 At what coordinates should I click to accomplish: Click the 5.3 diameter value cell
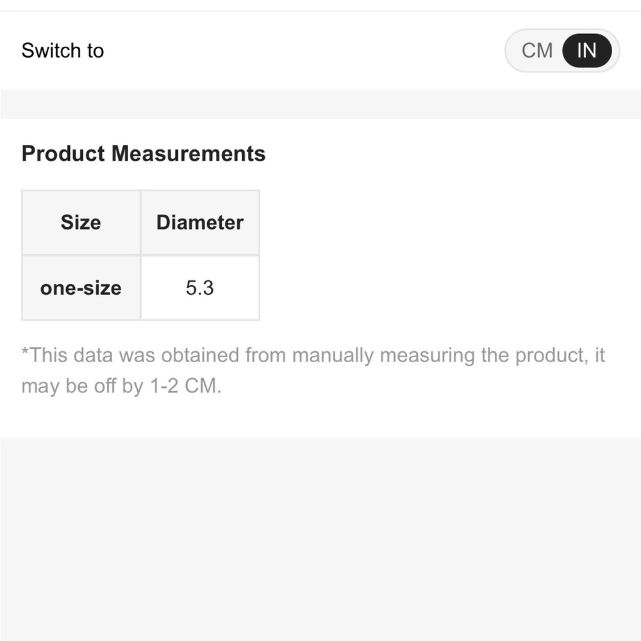click(200, 288)
